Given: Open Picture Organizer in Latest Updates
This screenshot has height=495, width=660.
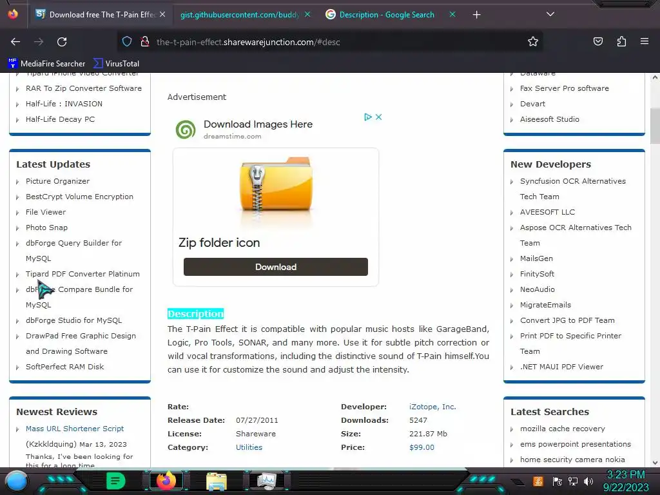Looking at the screenshot, I should 57,181.
